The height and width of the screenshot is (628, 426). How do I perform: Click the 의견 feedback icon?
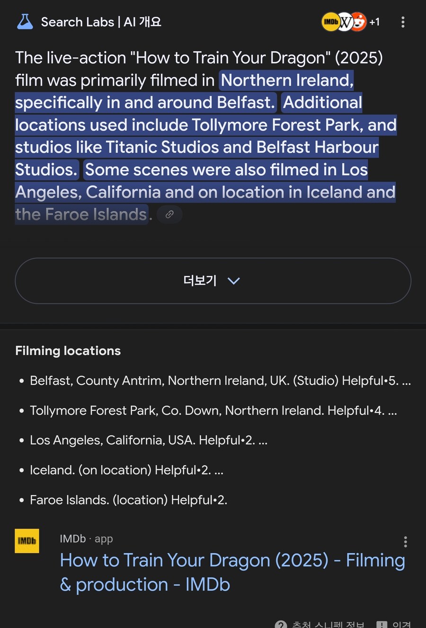click(x=382, y=625)
